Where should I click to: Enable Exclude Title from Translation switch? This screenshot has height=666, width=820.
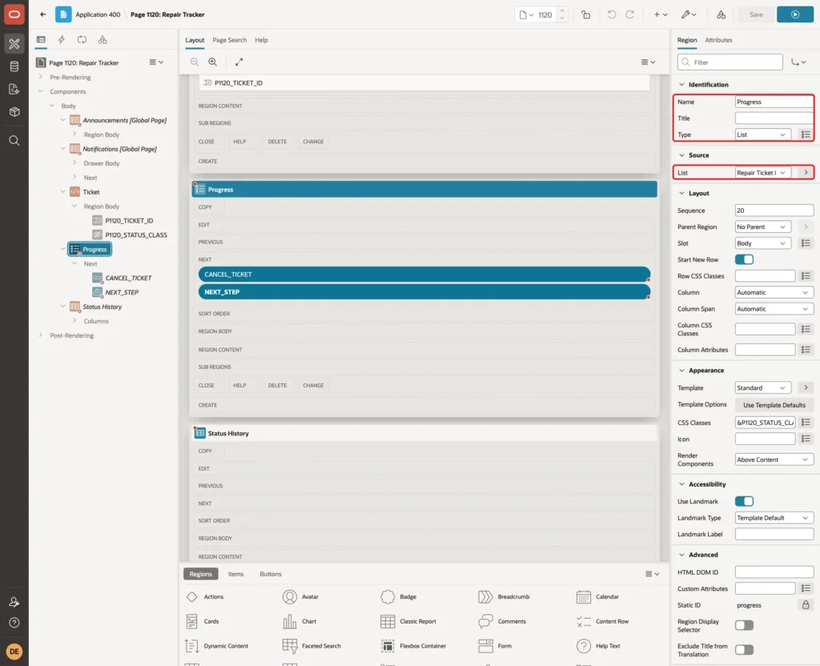744,650
